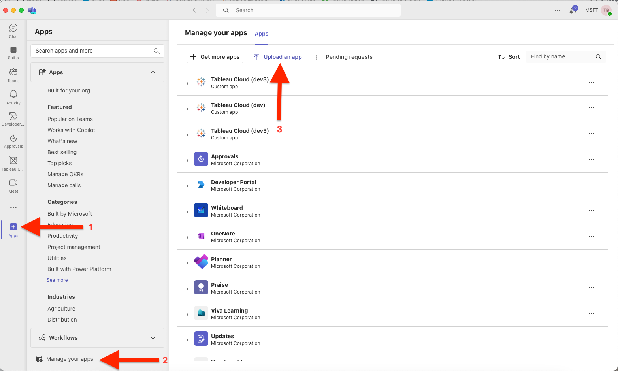Select the Apps tab in Manage your apps

[262, 34]
